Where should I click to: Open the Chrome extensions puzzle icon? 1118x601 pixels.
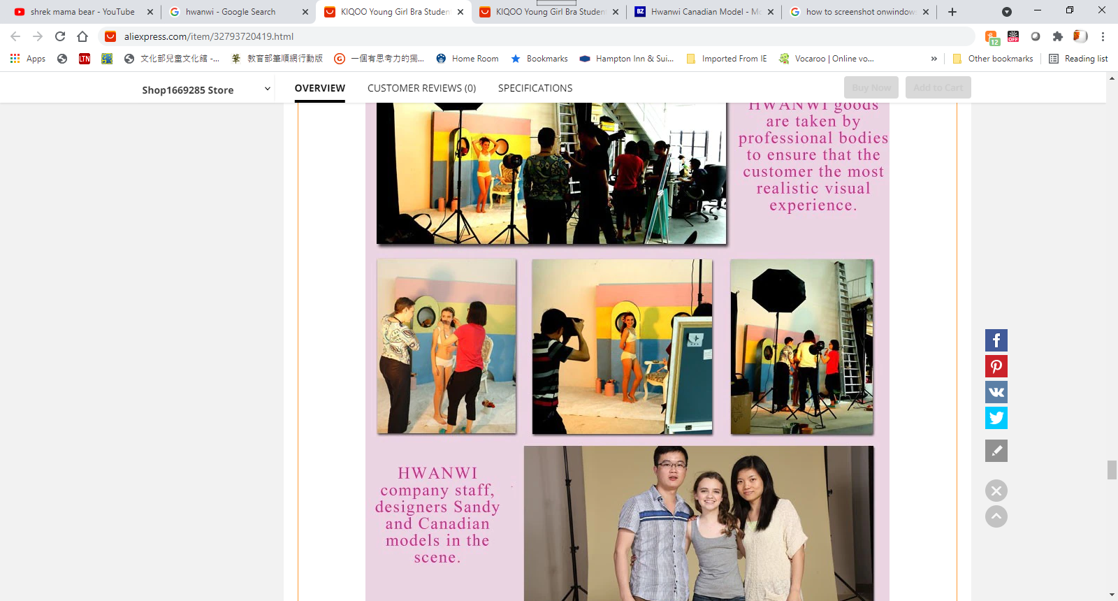pos(1057,36)
